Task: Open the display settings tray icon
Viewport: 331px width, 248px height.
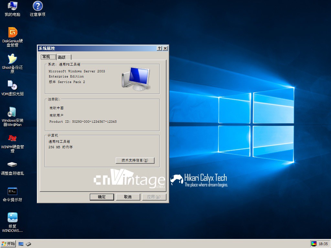Action: tap(314, 244)
